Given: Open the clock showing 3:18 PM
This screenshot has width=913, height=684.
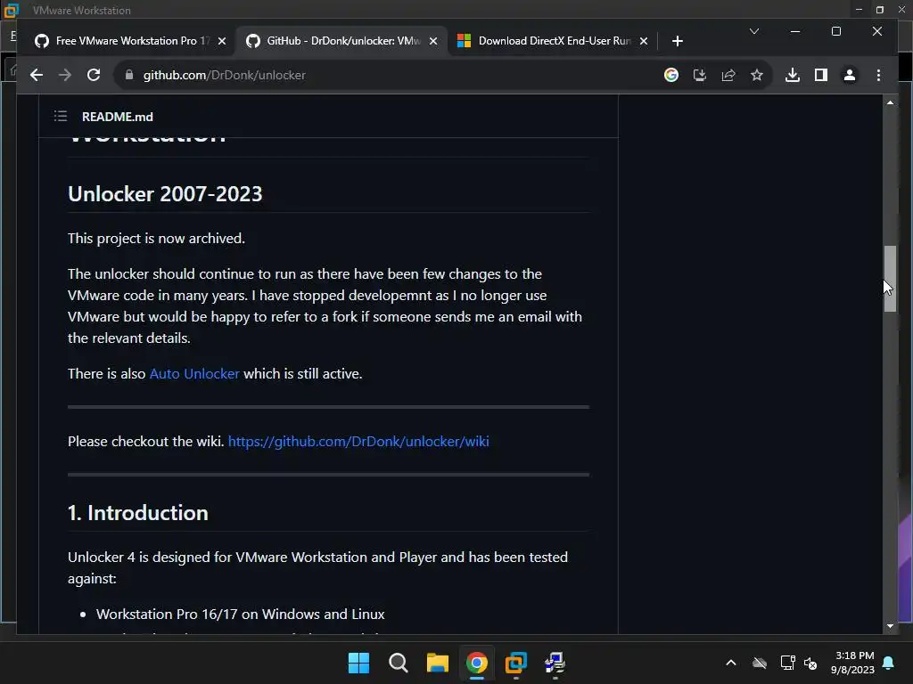Looking at the screenshot, I should (853, 663).
